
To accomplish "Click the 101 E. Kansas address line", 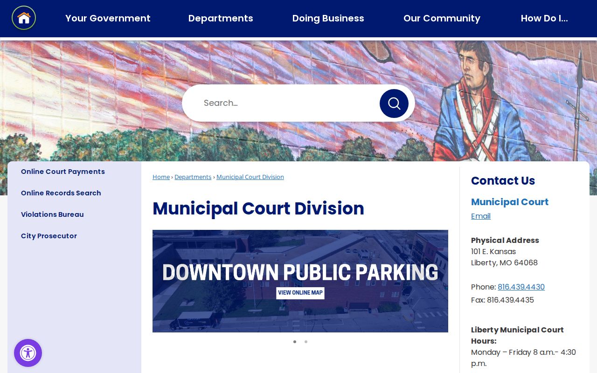I will click(x=493, y=251).
